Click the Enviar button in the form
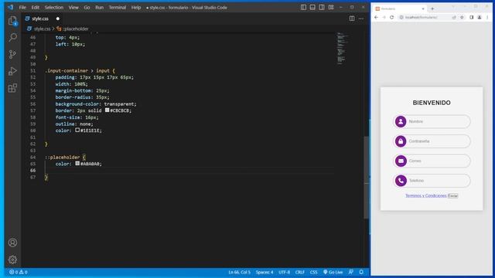The width and height of the screenshot is (495, 278). (x=452, y=195)
